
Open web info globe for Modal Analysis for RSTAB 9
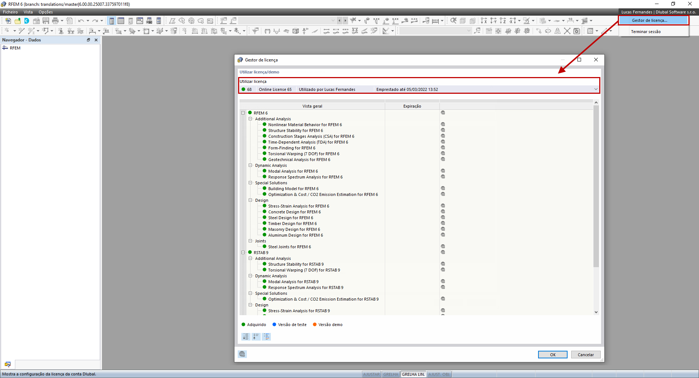[x=443, y=281]
